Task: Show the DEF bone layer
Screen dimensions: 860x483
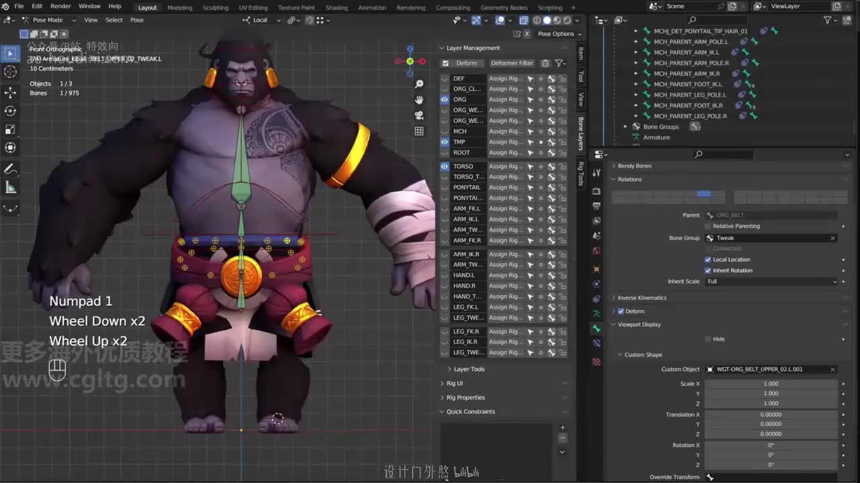Action: [444, 78]
